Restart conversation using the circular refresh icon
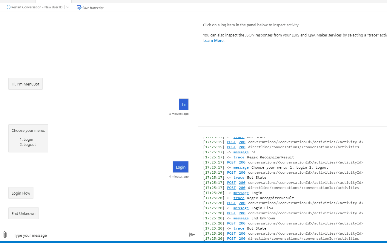The height and width of the screenshot is (243, 387). 8,7
